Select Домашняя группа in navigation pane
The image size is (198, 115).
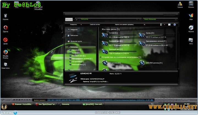(x=75, y=41)
